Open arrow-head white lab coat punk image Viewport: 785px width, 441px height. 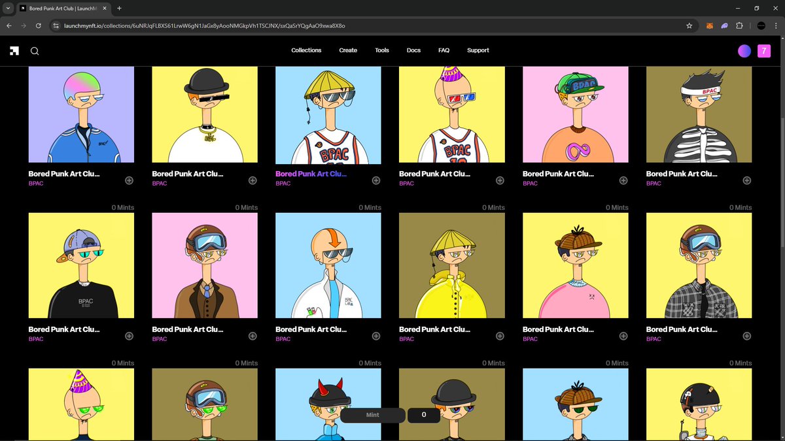(328, 265)
